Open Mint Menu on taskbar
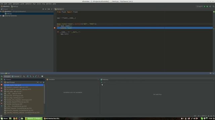 tap(4, 119)
